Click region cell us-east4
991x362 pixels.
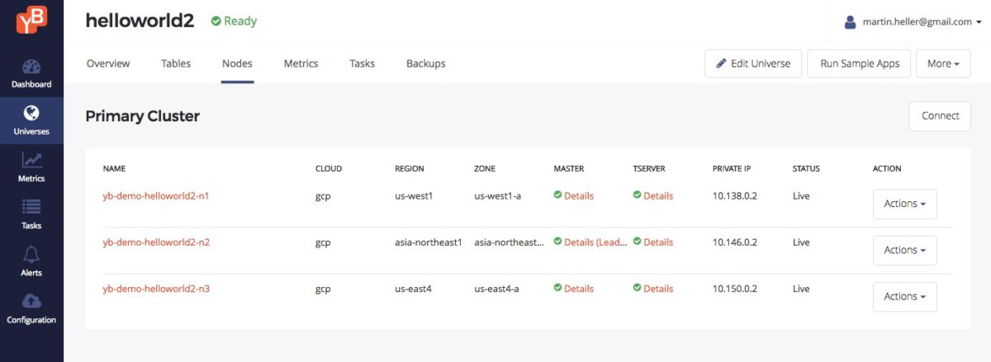[x=413, y=289]
